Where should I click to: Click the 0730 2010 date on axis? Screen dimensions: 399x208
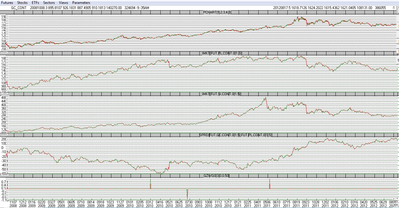pyautogui.click(x=189, y=204)
